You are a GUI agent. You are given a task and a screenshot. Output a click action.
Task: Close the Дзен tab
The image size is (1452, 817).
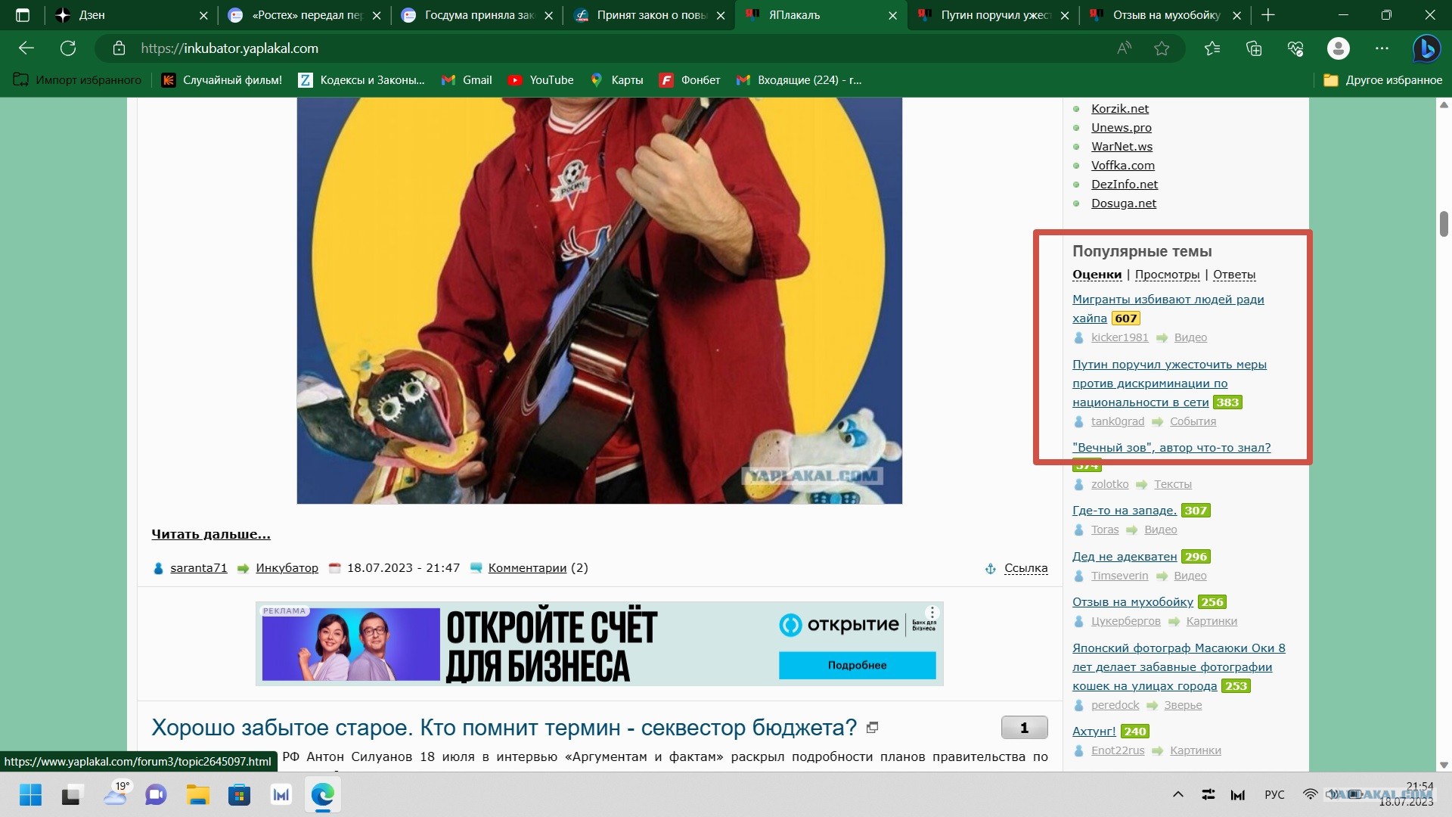[203, 15]
